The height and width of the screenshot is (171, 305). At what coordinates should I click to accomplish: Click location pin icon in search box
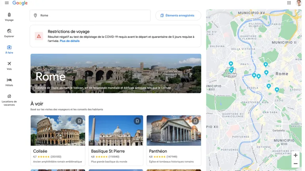35,15
